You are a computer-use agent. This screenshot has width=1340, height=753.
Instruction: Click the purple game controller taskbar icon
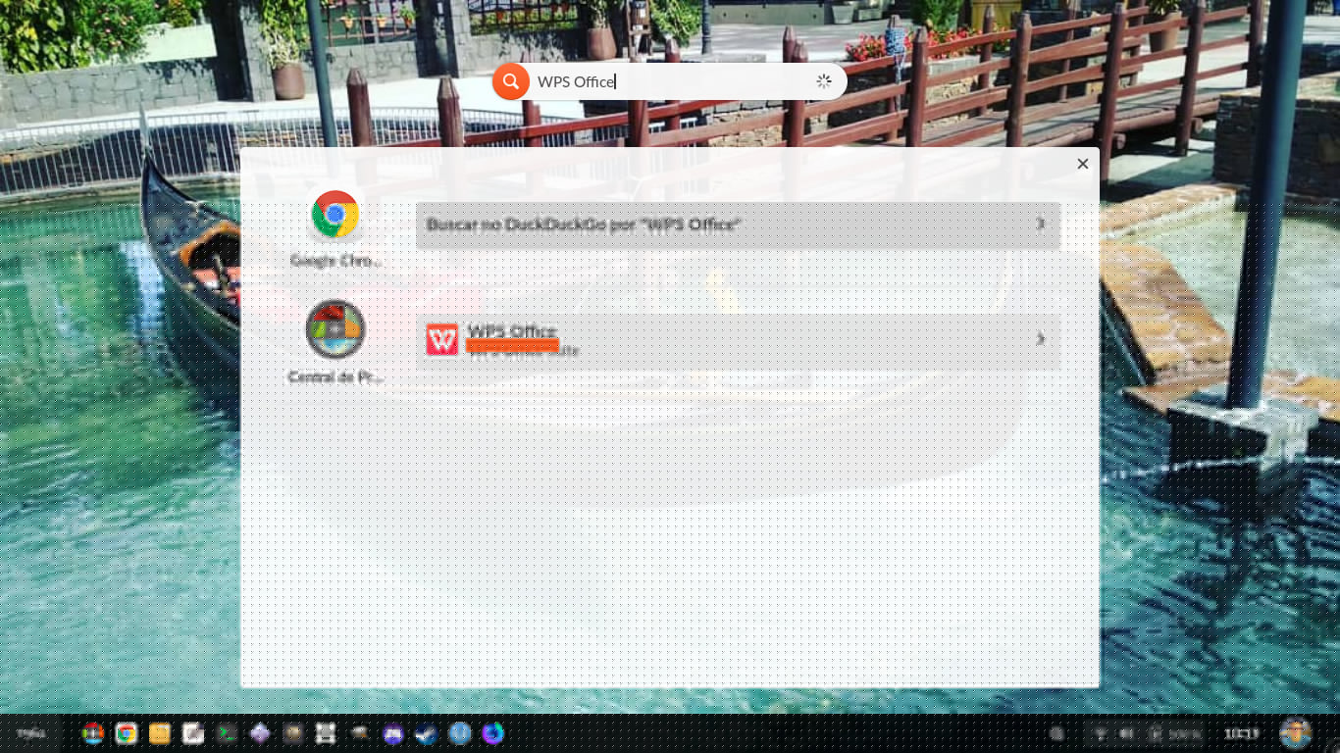click(393, 733)
